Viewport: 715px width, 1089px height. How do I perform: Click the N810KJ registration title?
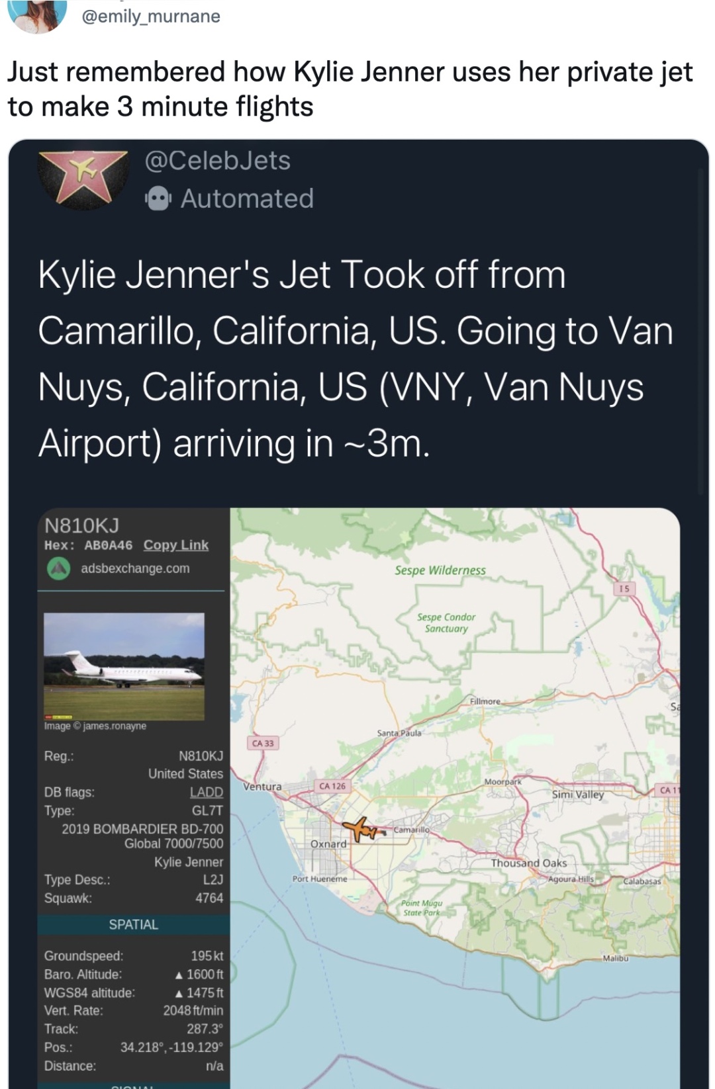[81, 525]
